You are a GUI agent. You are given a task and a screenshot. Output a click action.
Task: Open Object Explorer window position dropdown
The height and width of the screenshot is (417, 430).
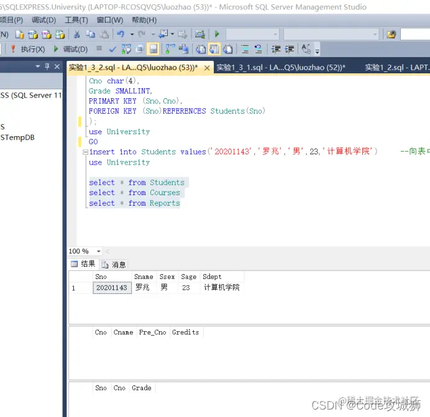[38, 66]
